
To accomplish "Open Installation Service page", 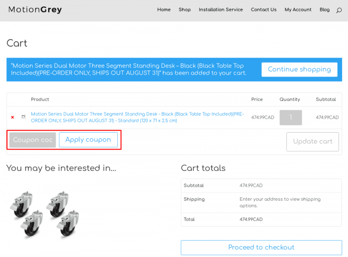I will click(221, 9).
